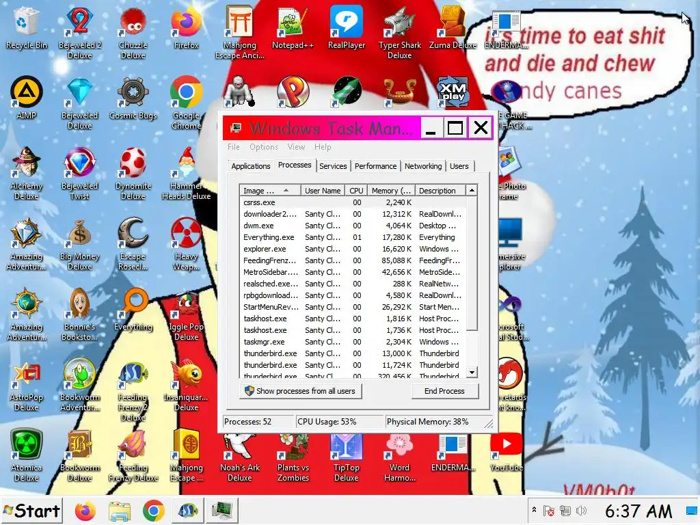Open the file explorer taskbar icon
Screen dimensions: 700x525
click(119, 511)
